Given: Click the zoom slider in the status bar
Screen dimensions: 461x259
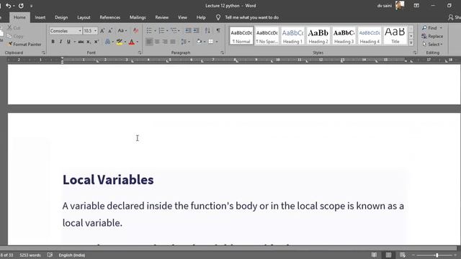Looking at the screenshot, I should 434,255.
